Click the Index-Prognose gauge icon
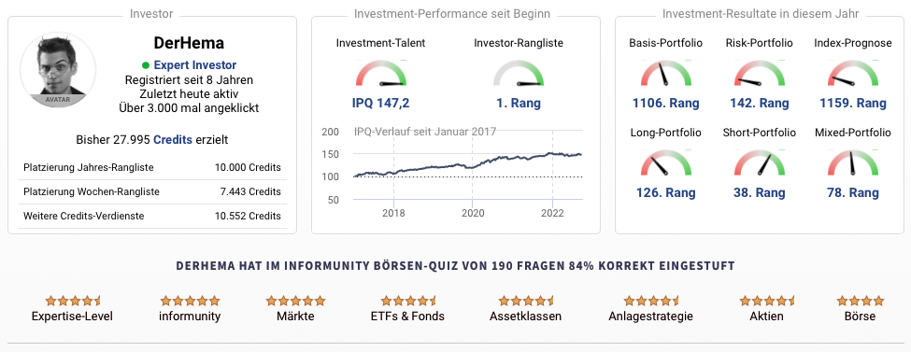This screenshot has width=911, height=352. tap(853, 73)
